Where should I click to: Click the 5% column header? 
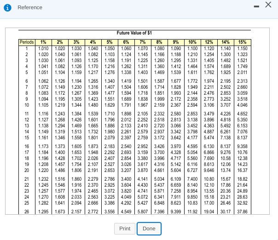(x=110, y=42)
